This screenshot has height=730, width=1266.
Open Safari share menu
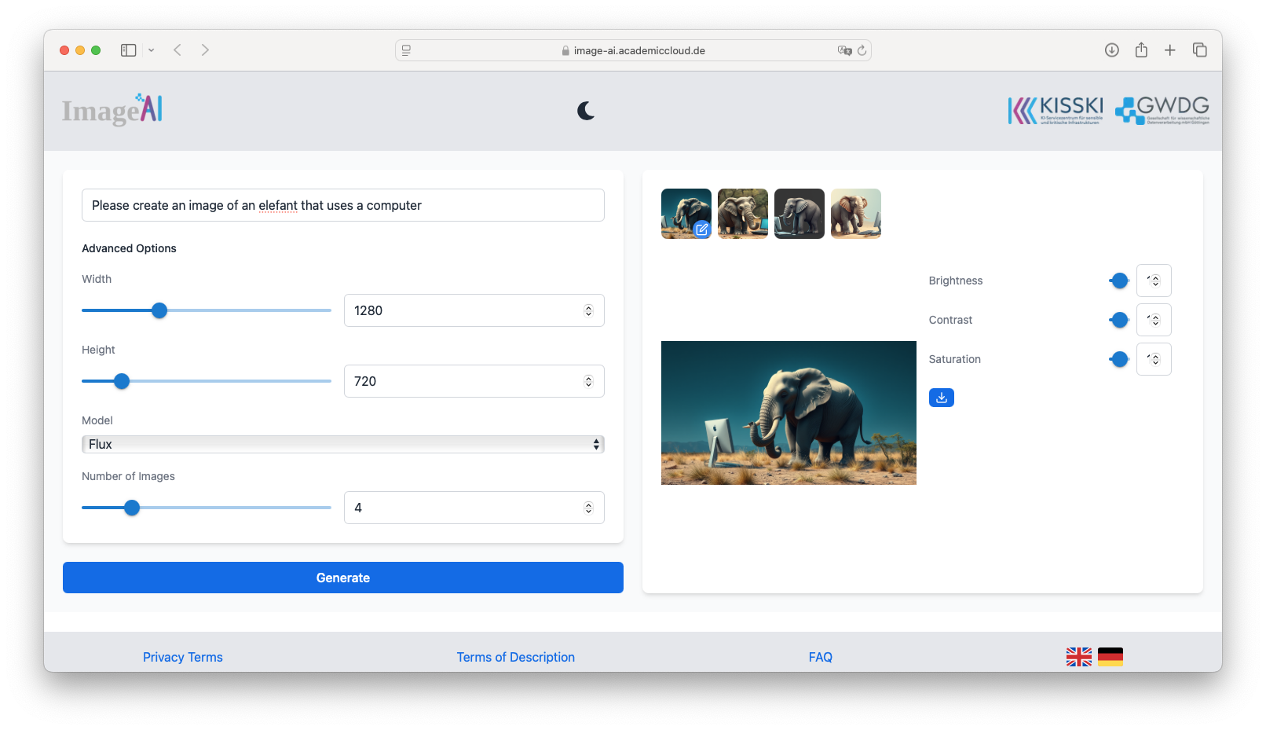point(1141,50)
